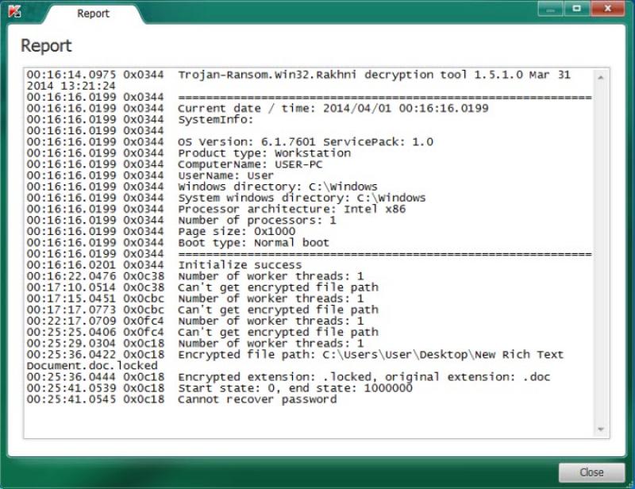Click the "Report" heading text
The image size is (635, 489).
[x=46, y=45]
